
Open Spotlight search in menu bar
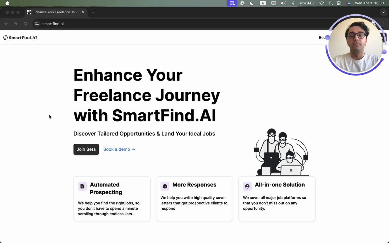pos(331,3)
